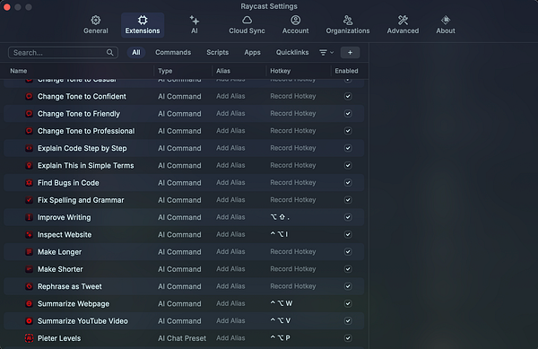Viewport: 538px width, 349px height.
Task: Disable the Find Bugs in Code checkbox
Action: pyautogui.click(x=348, y=182)
